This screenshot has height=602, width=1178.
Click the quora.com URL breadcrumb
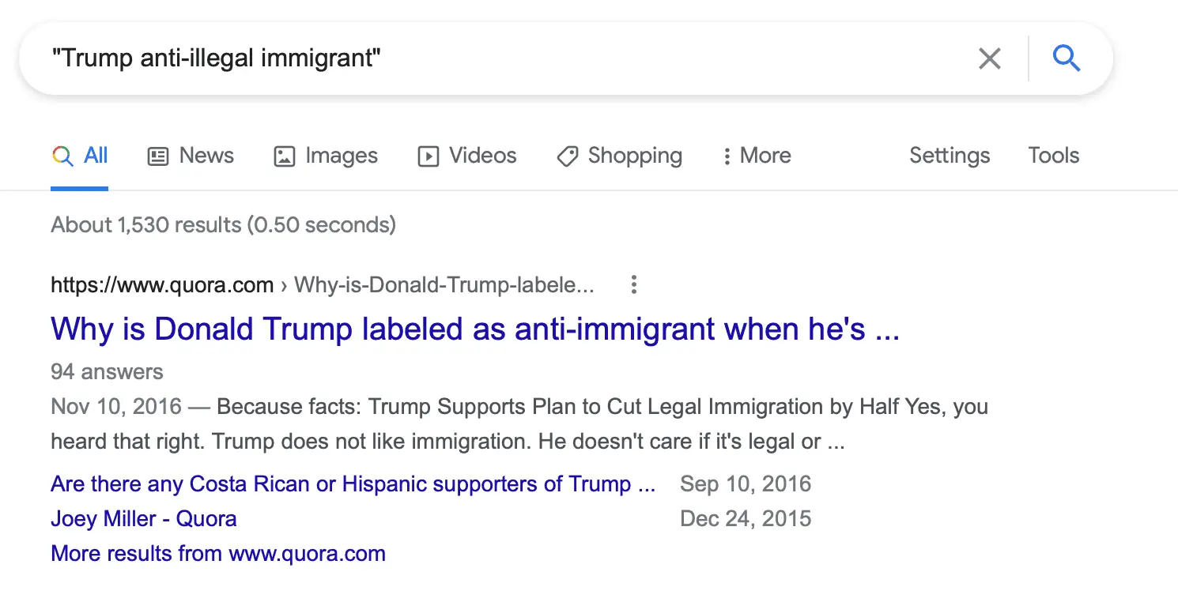click(x=162, y=285)
